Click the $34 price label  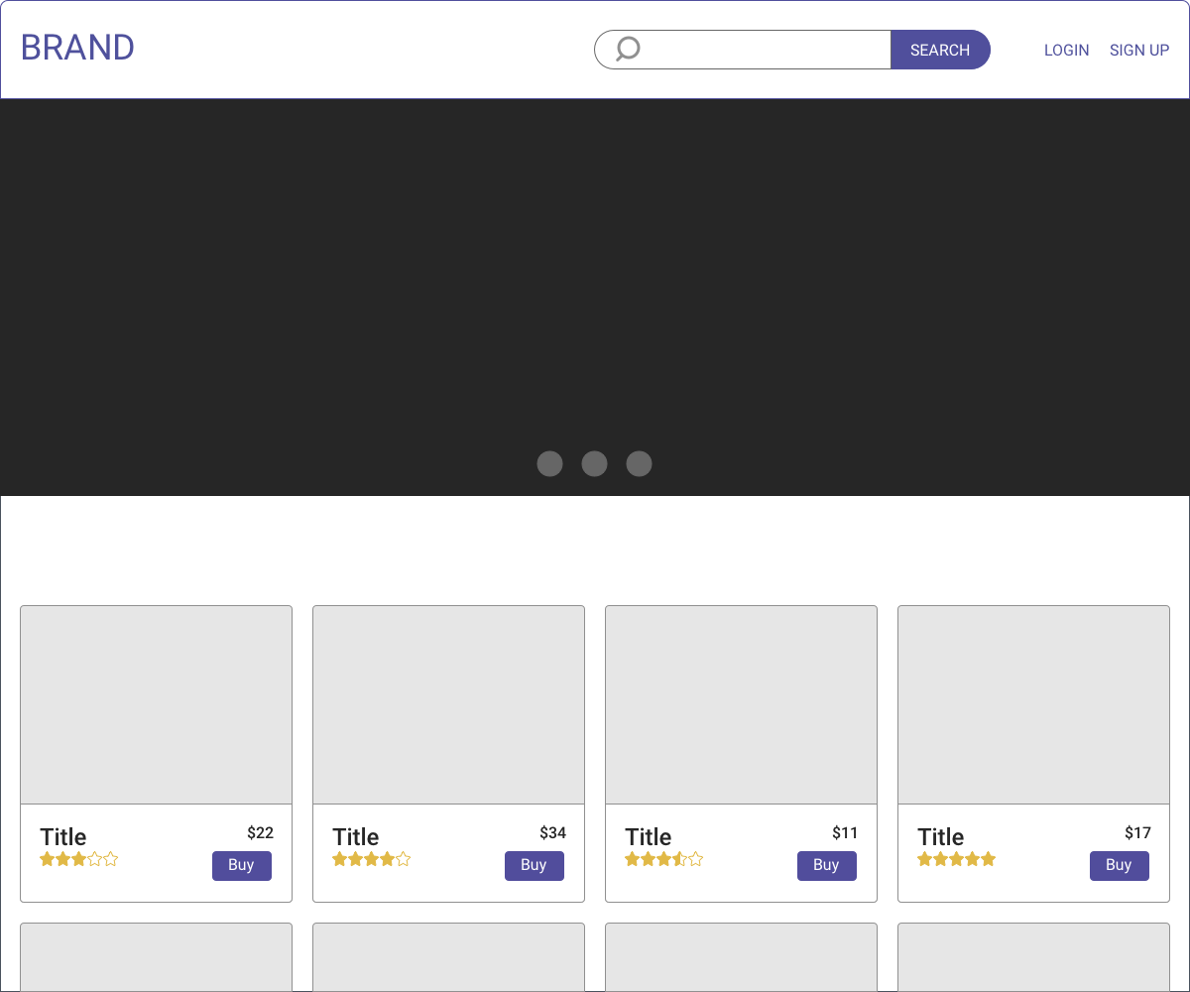click(552, 833)
